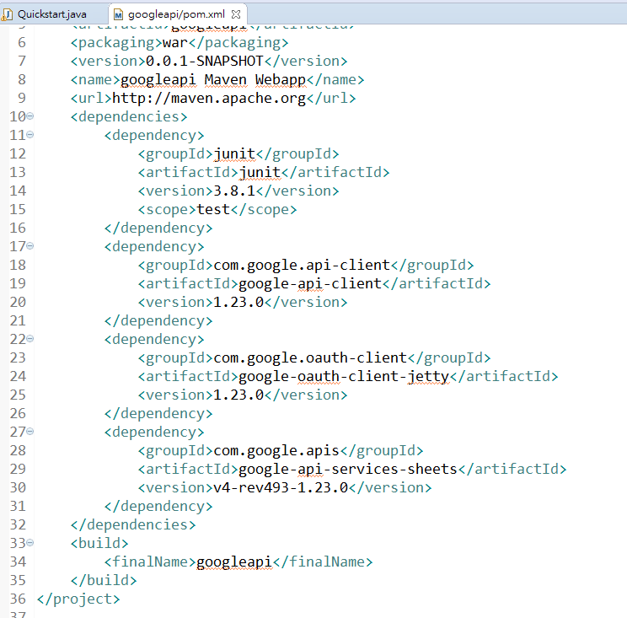Click the closing </dependencies> tag on line 32
627x618 pixels.
click(133, 524)
